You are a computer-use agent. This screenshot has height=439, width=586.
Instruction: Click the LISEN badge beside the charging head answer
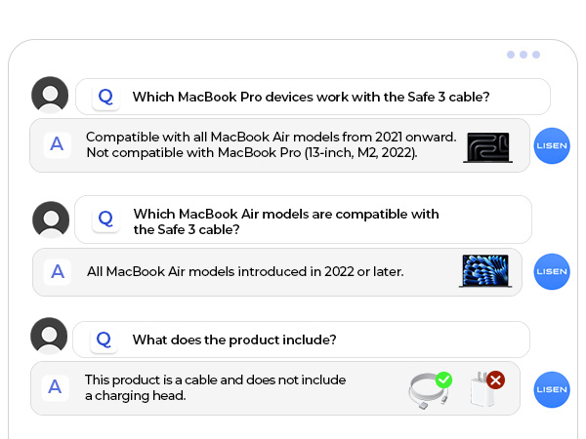point(552,389)
